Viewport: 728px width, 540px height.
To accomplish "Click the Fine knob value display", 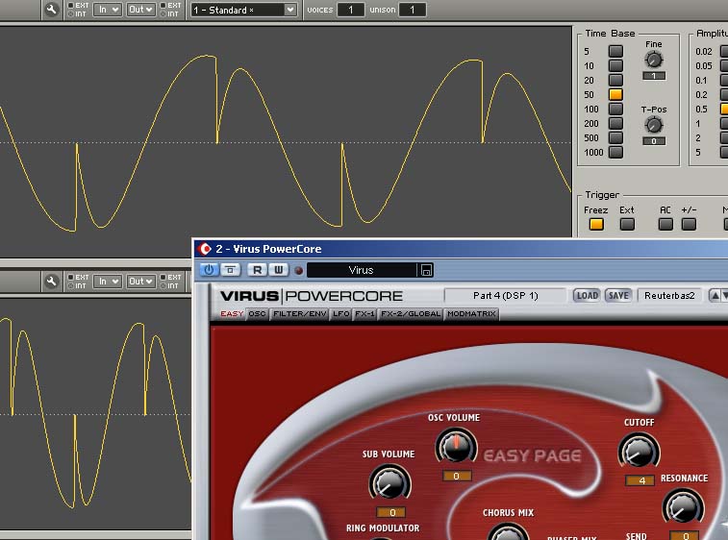I will click(654, 76).
